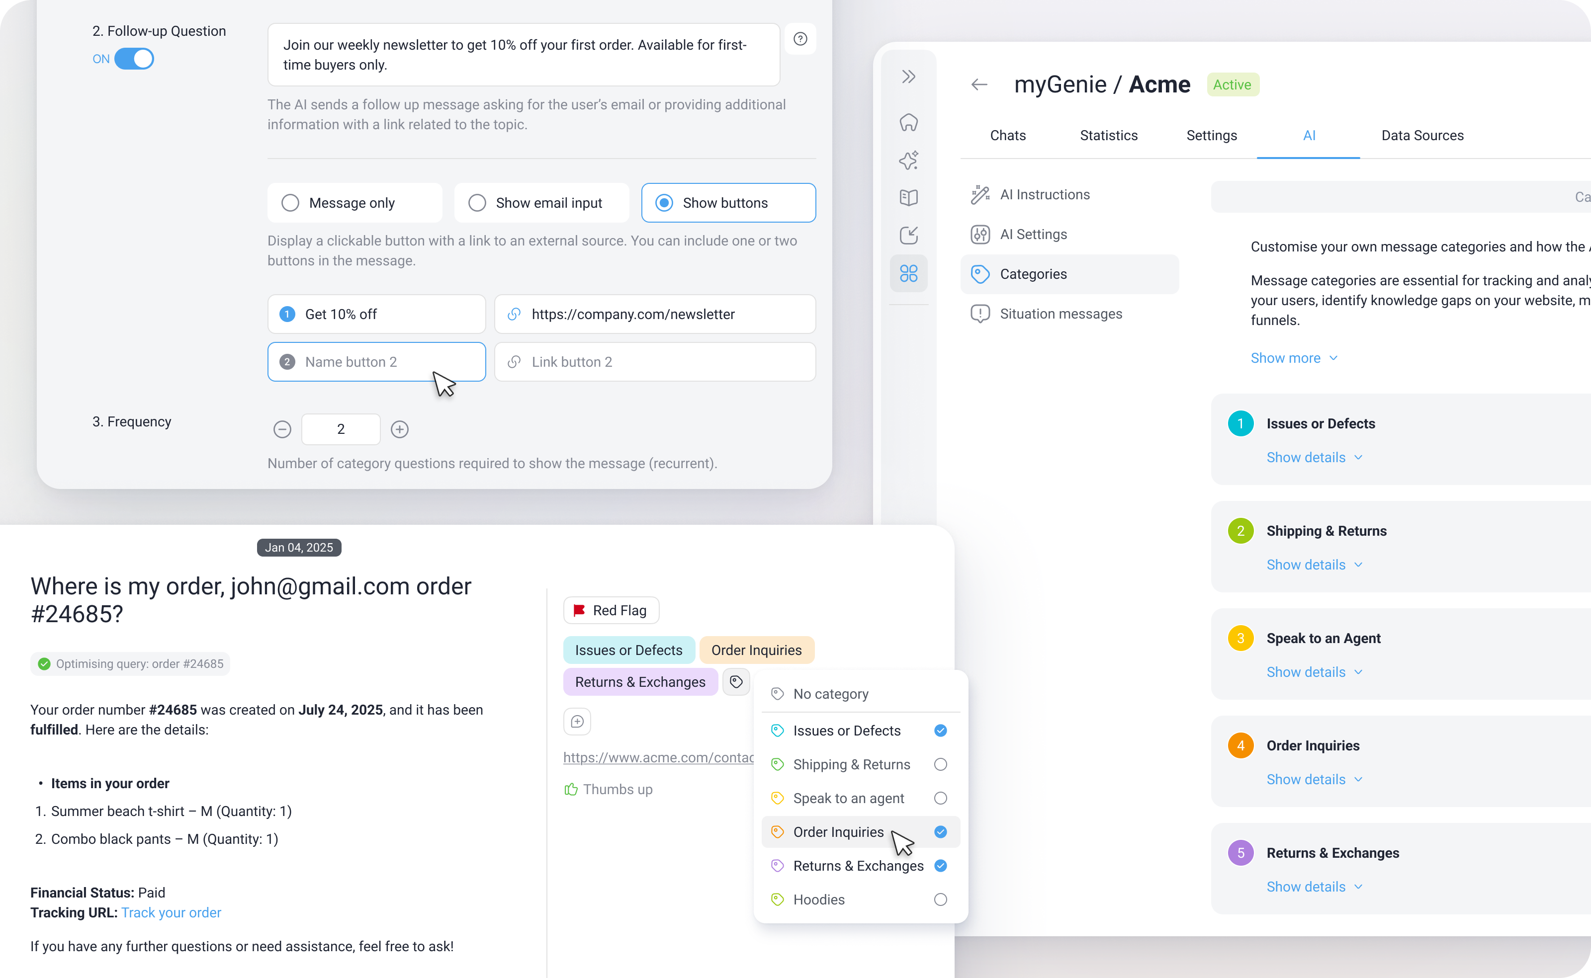Turn off the Follow-up Question toggle
1591x978 pixels.
click(x=134, y=59)
